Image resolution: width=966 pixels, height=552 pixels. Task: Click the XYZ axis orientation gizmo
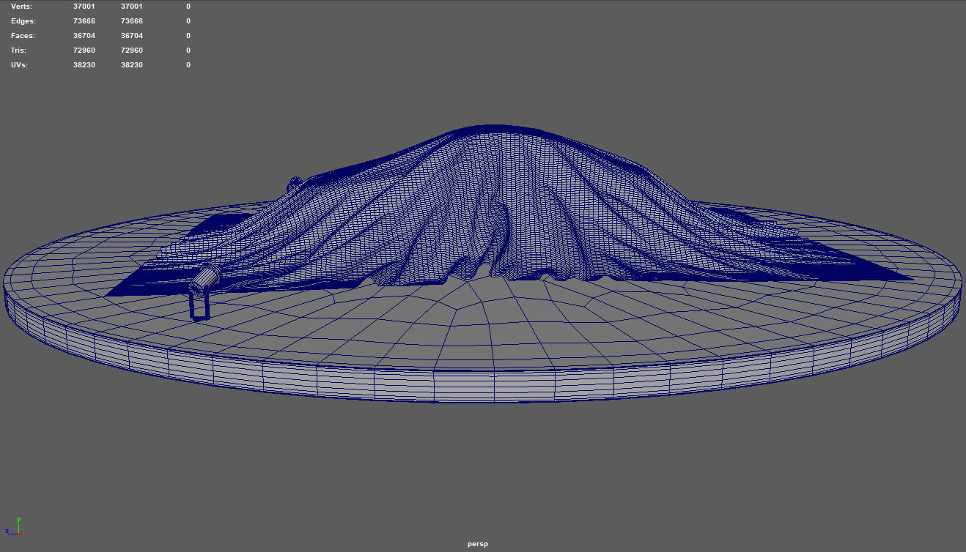click(x=13, y=526)
